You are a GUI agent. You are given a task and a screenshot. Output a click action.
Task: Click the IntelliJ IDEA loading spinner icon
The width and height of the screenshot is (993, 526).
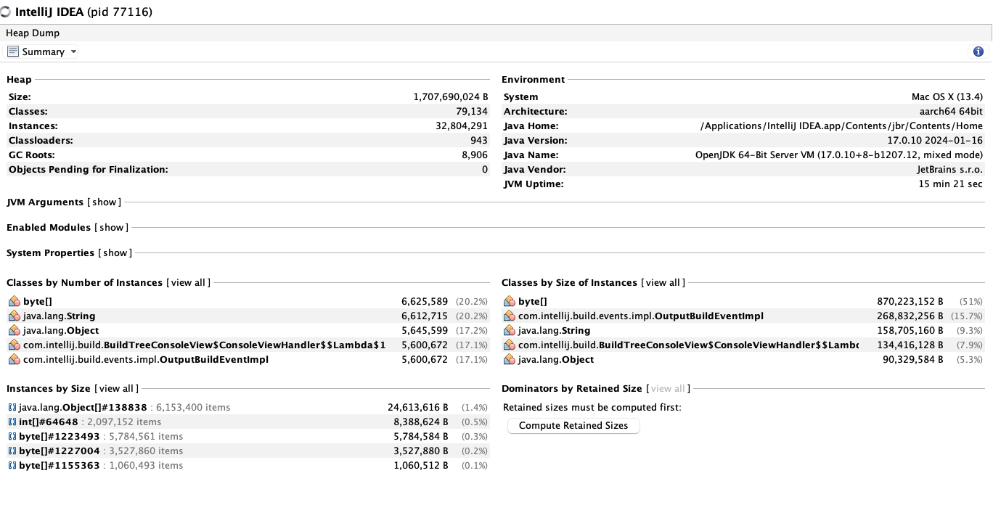click(x=5, y=12)
